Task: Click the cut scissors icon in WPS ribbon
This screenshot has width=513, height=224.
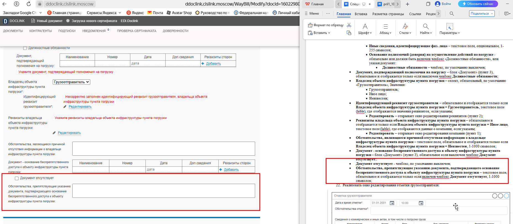Action: point(349,25)
